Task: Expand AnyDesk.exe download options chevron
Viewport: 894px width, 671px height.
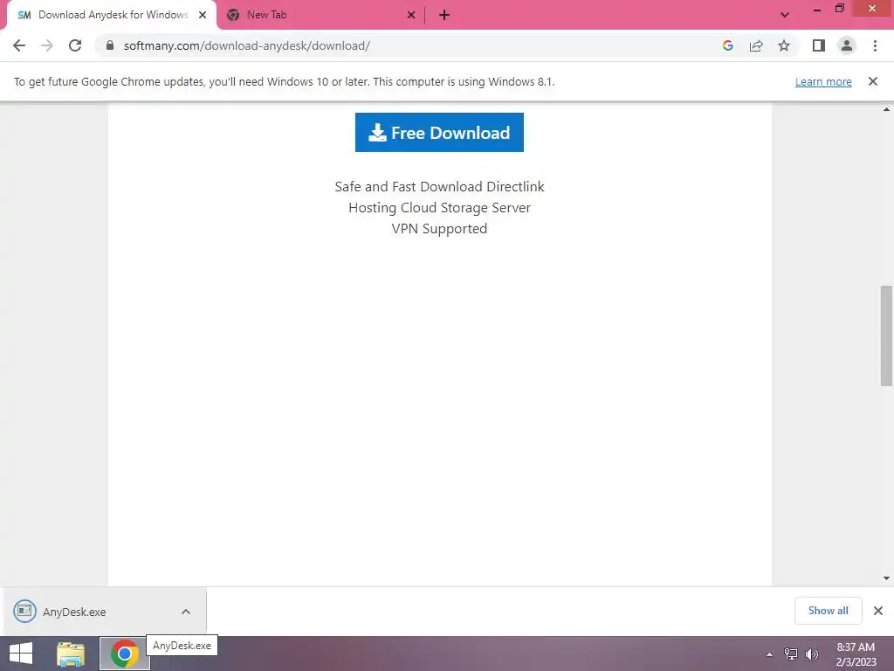Action: pyautogui.click(x=186, y=612)
